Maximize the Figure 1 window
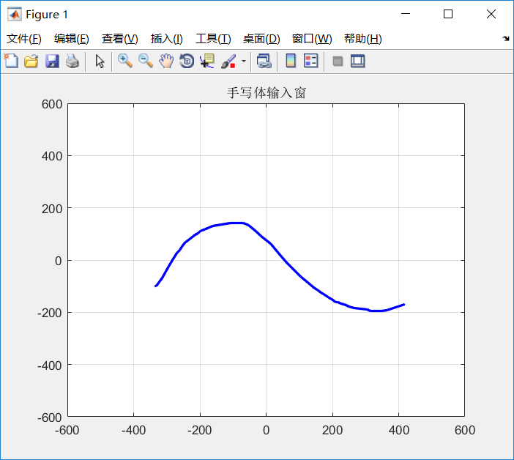The width and height of the screenshot is (514, 460). (448, 14)
